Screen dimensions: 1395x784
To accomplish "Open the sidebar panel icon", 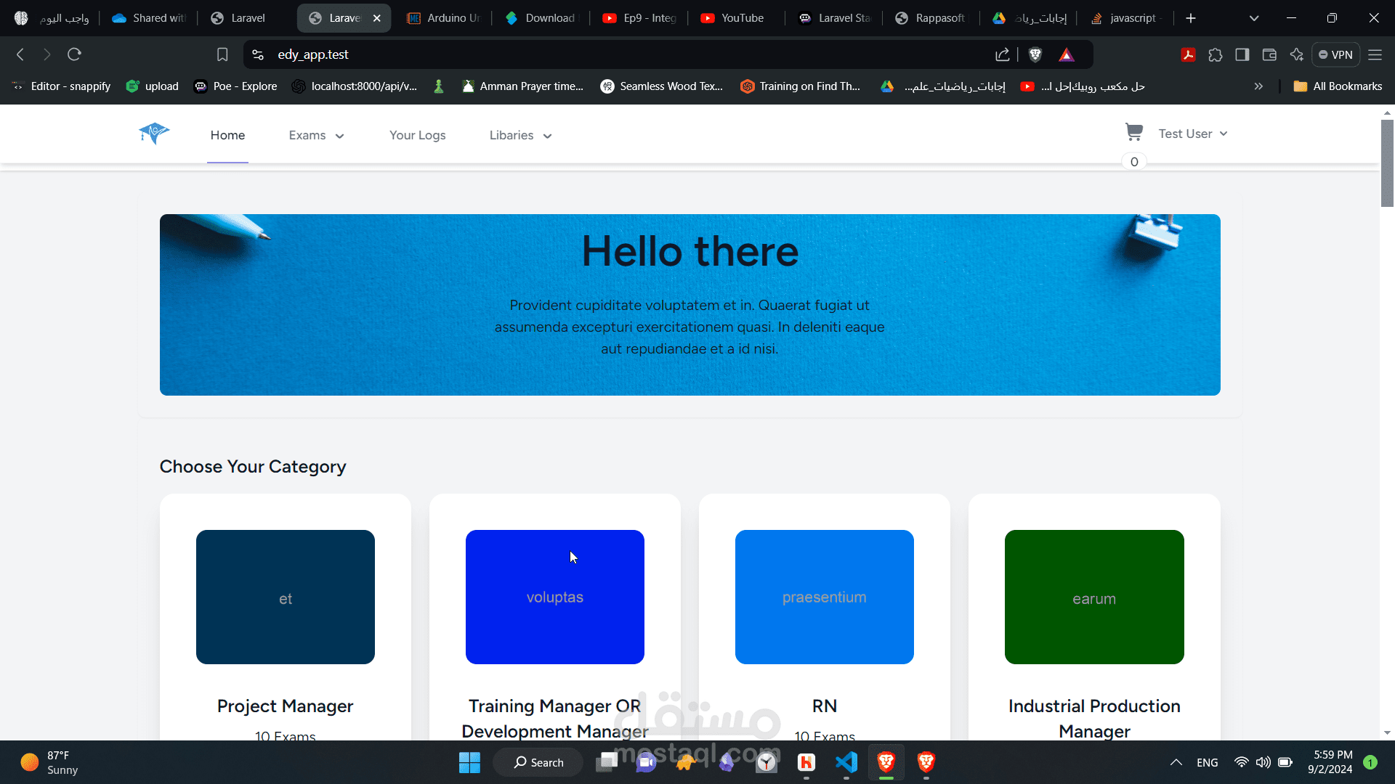I will (x=1242, y=54).
